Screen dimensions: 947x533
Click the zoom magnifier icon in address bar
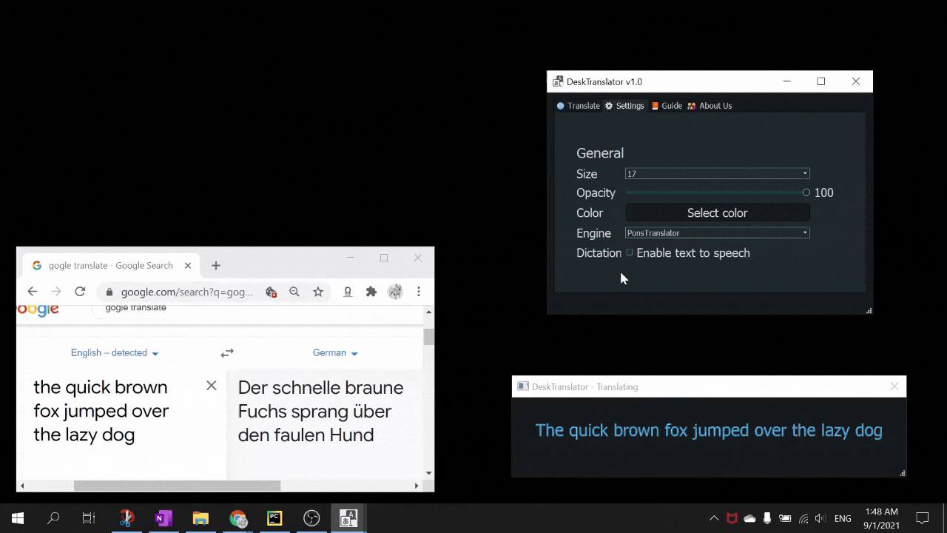294,292
